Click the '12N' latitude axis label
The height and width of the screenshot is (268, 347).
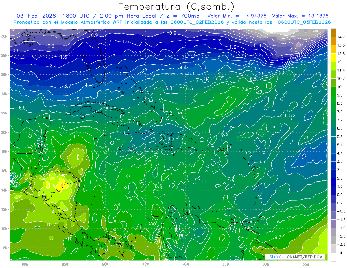click(x=5, y=210)
